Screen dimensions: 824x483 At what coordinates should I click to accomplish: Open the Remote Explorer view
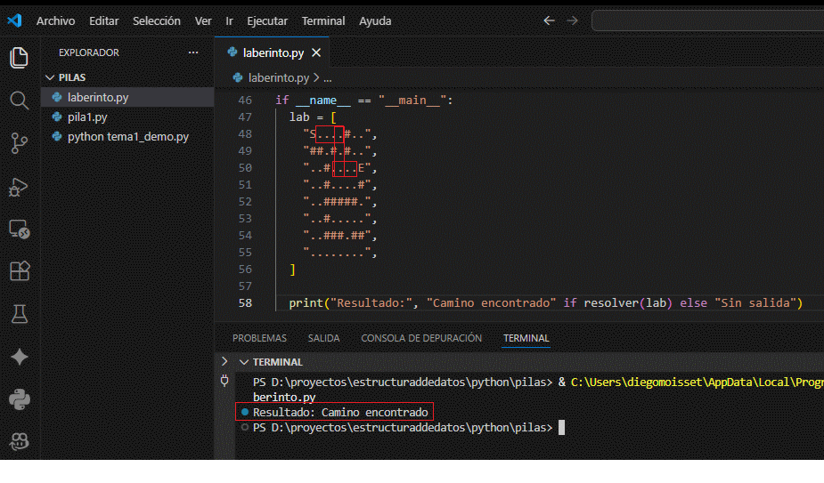pos(19,229)
